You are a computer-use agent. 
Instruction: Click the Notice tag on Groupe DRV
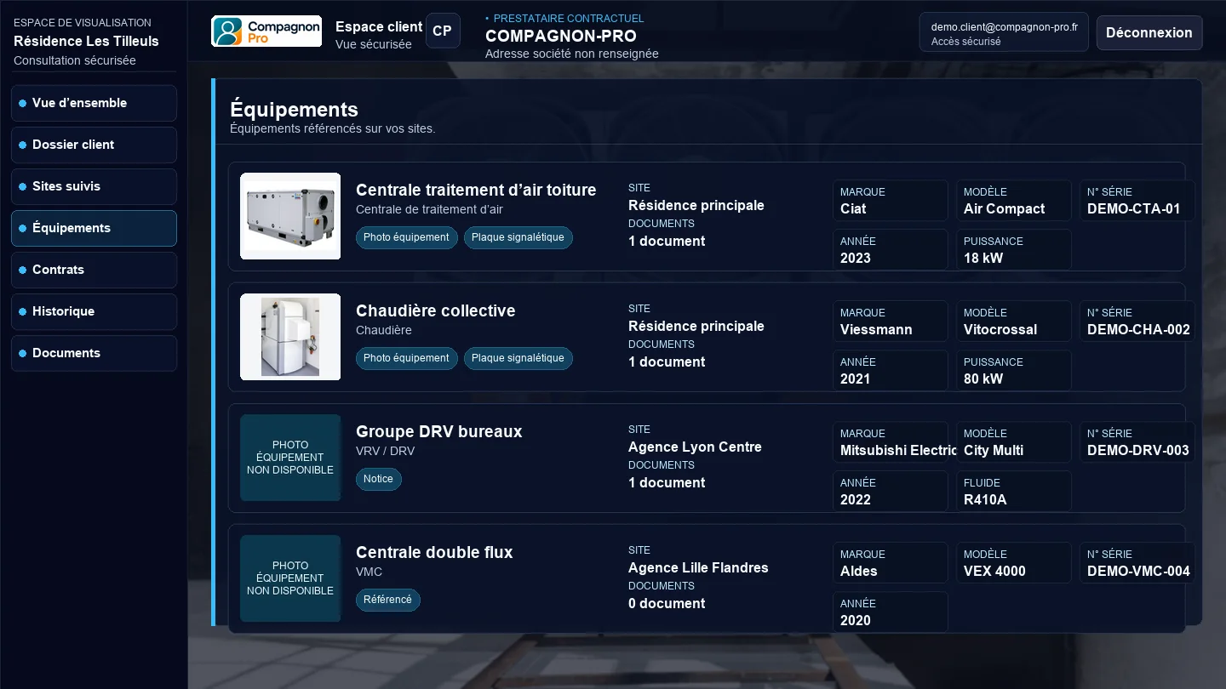point(379,479)
